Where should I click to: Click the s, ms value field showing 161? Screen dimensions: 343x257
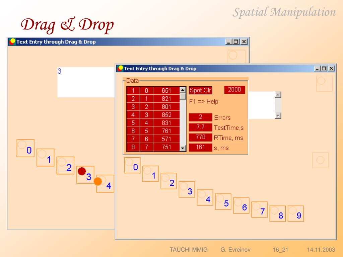pos(201,147)
